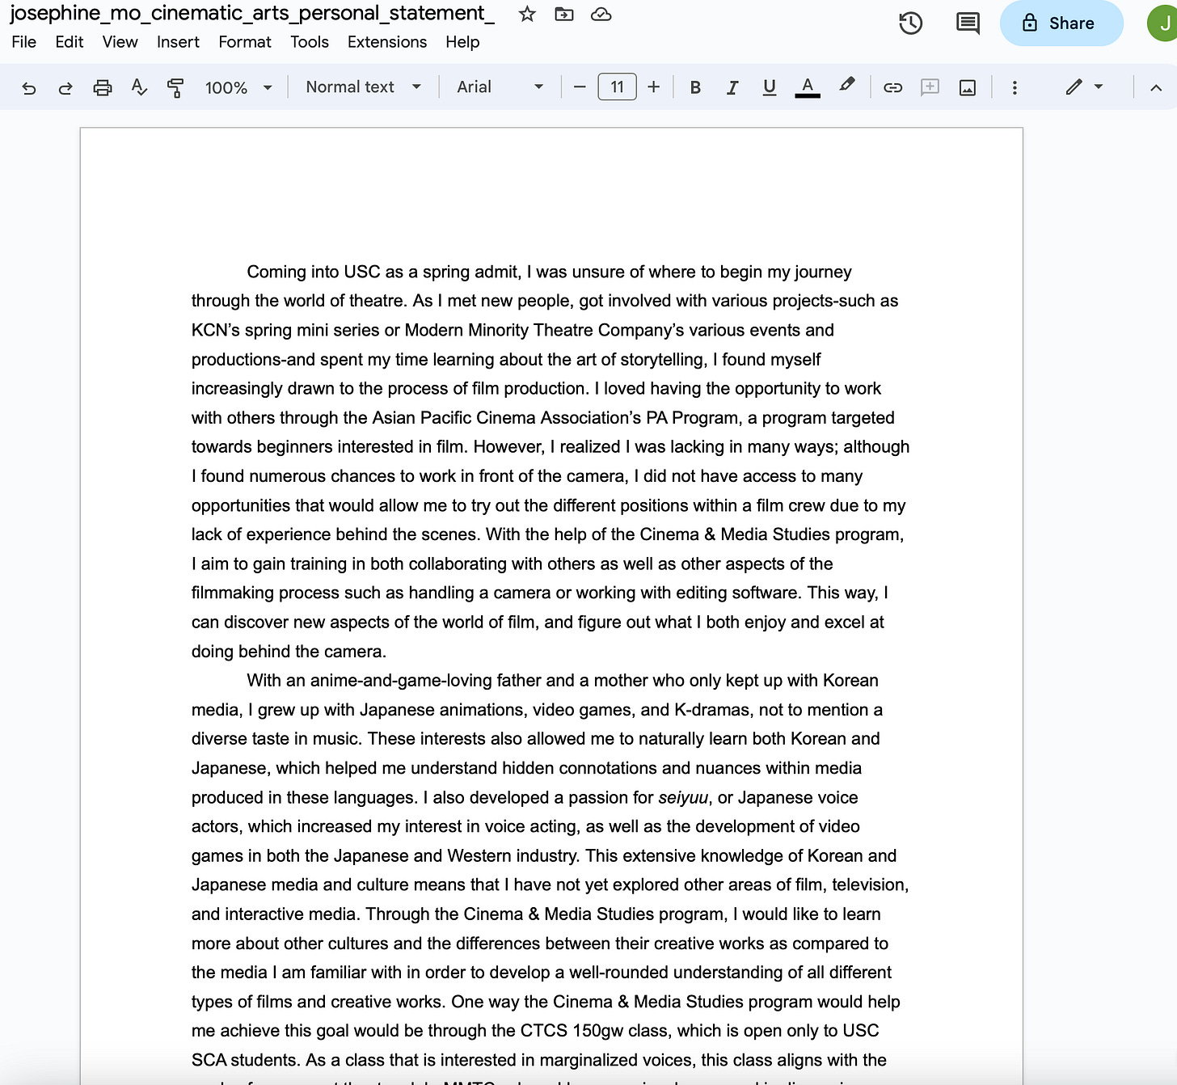Open the Format menu
Screen dimensions: 1177x1085
click(x=245, y=42)
